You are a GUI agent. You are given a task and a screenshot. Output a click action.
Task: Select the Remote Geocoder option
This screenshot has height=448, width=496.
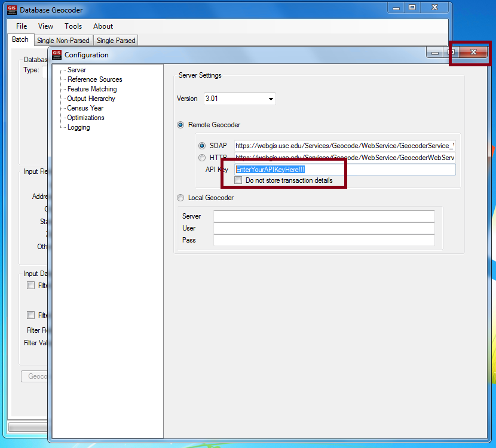[180, 125]
